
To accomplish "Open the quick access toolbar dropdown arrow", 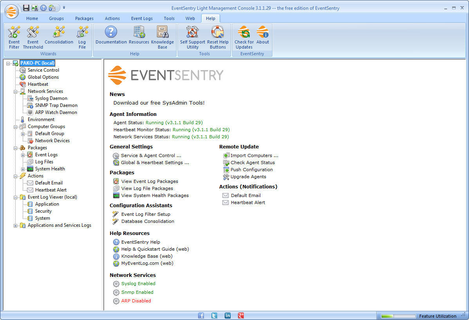I will point(64,8).
